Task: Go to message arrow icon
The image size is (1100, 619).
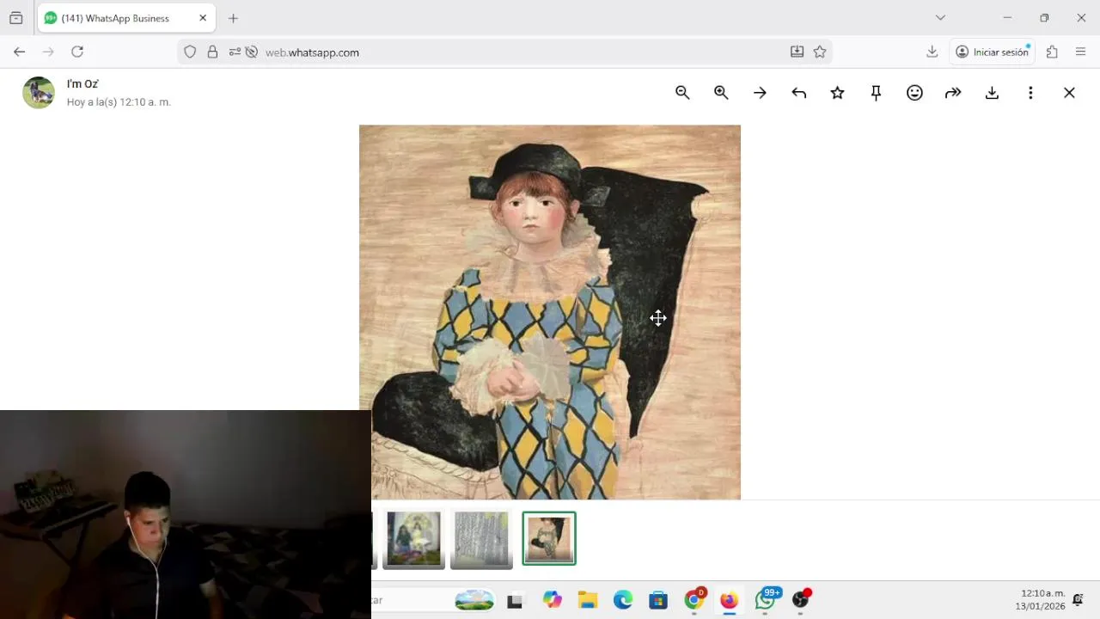Action: click(x=760, y=93)
